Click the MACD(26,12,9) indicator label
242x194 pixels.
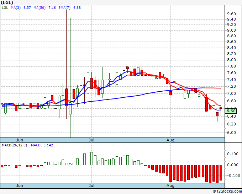click(15, 145)
